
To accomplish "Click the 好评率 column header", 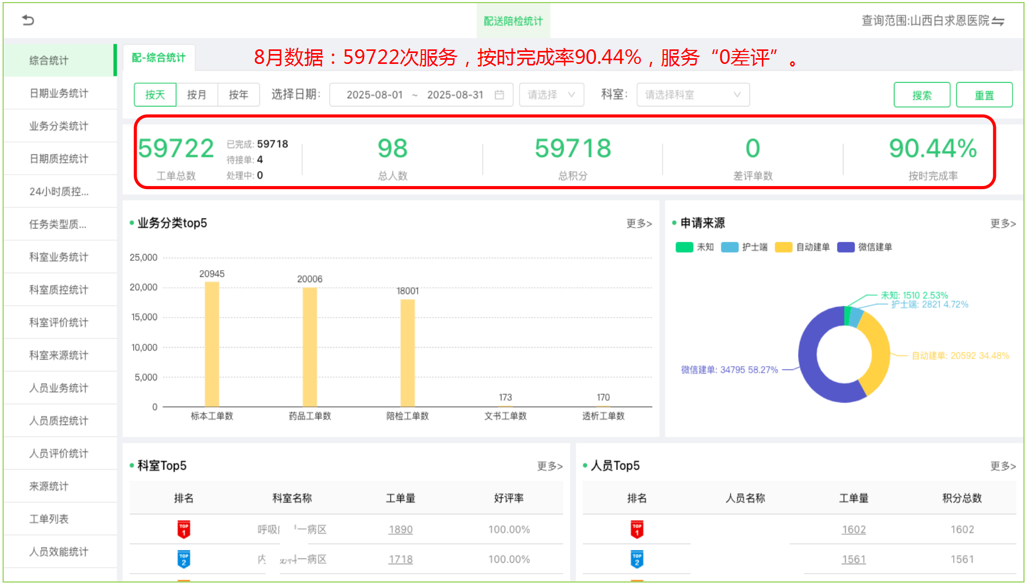I will tap(509, 498).
